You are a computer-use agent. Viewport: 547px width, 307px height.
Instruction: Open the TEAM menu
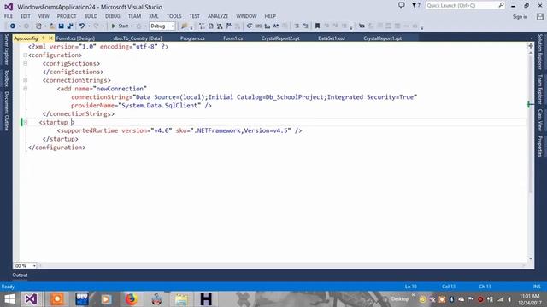point(134,16)
